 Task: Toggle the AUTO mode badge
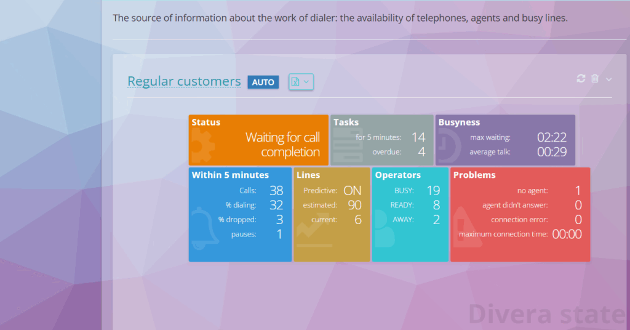pyautogui.click(x=263, y=82)
